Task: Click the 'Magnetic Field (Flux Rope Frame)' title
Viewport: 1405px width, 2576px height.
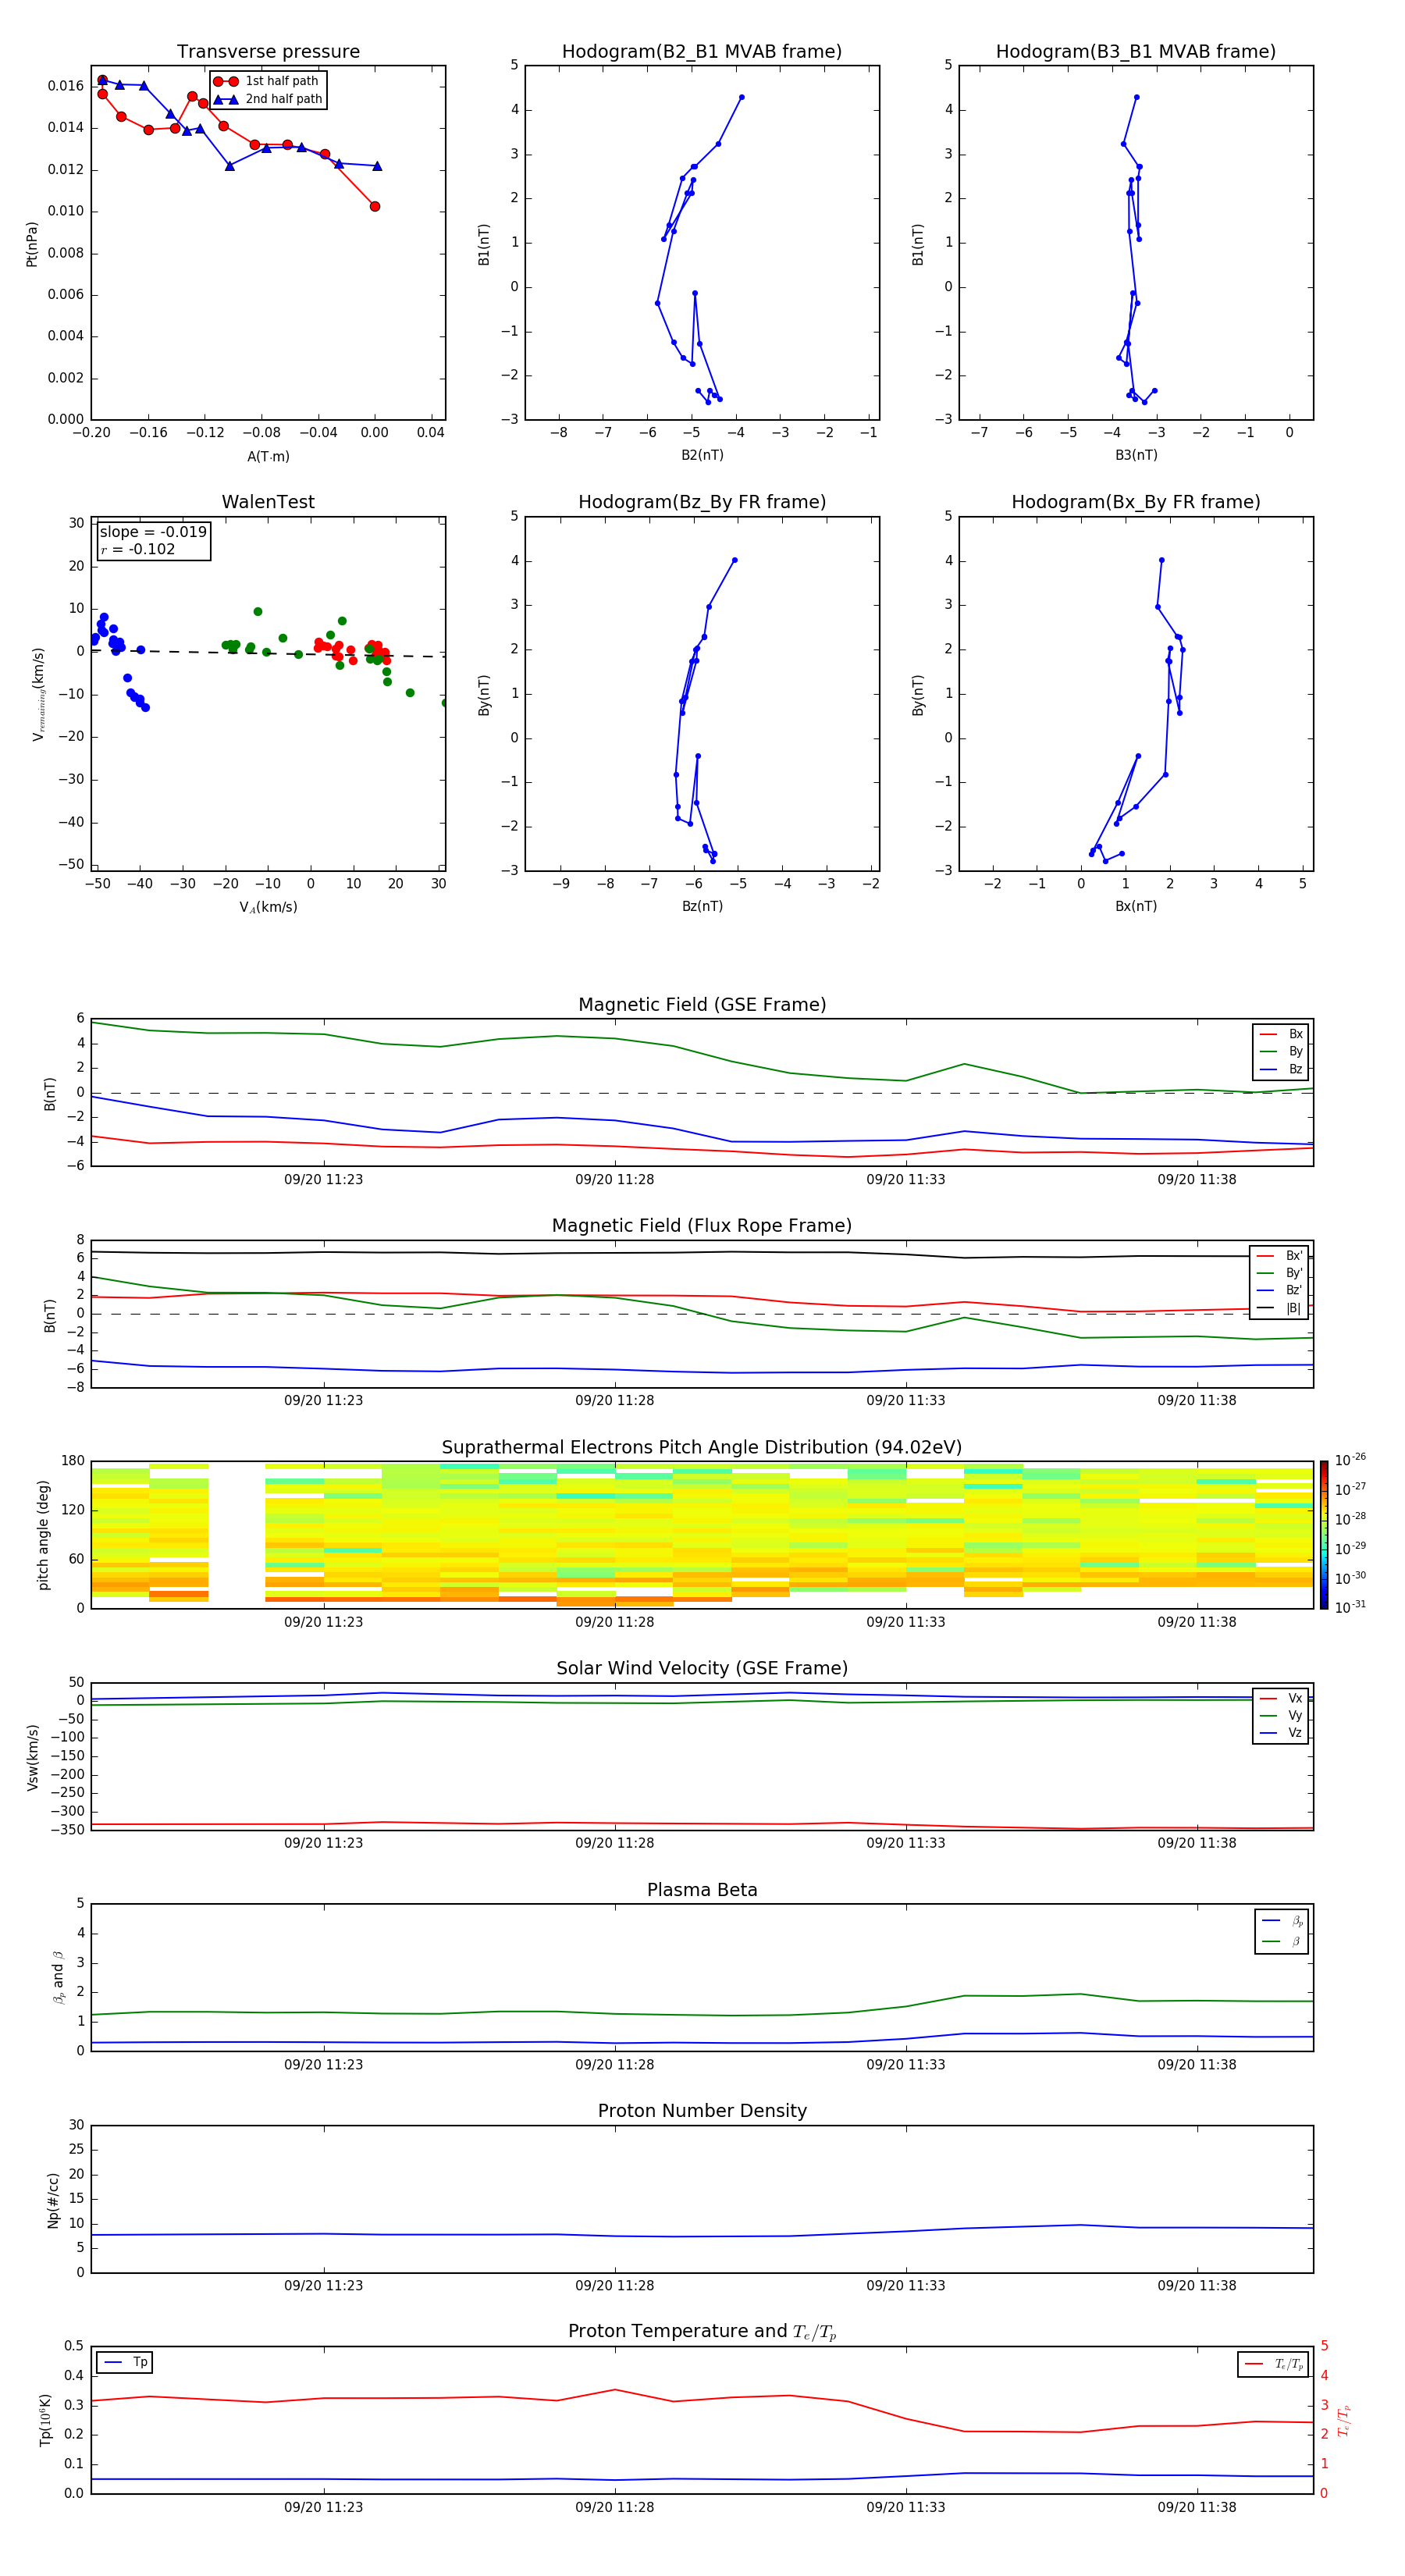Action: click(702, 1226)
